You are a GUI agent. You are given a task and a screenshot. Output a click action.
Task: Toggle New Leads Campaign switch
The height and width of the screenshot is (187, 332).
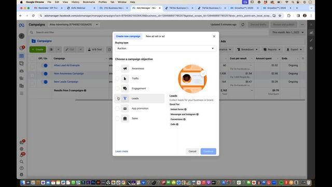45,82
